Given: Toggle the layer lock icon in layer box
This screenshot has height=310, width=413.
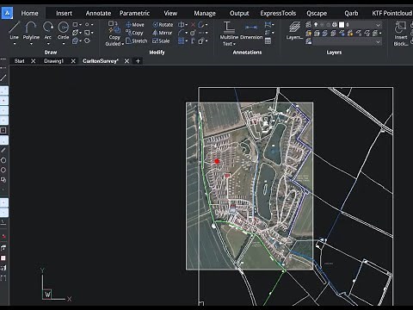Looking at the screenshot, I should pos(329,25).
